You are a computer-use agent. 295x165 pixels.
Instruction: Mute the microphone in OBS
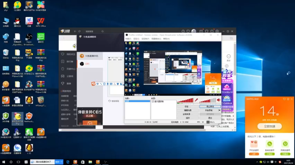click(196, 100)
